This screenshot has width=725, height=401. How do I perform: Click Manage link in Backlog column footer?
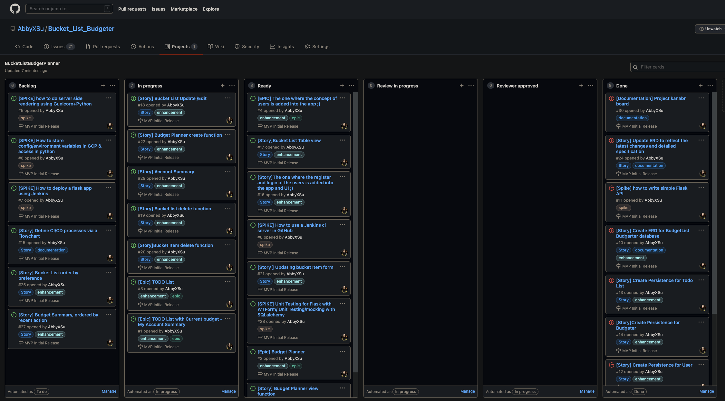tap(109, 391)
